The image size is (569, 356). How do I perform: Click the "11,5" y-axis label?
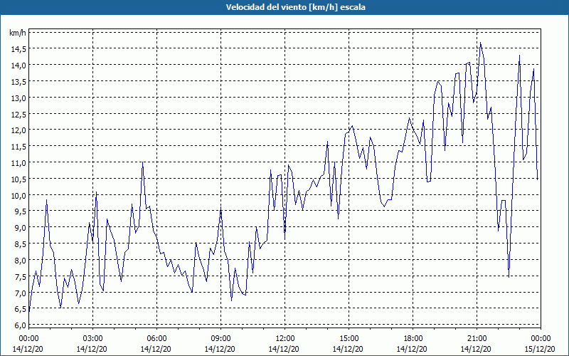[18, 147]
